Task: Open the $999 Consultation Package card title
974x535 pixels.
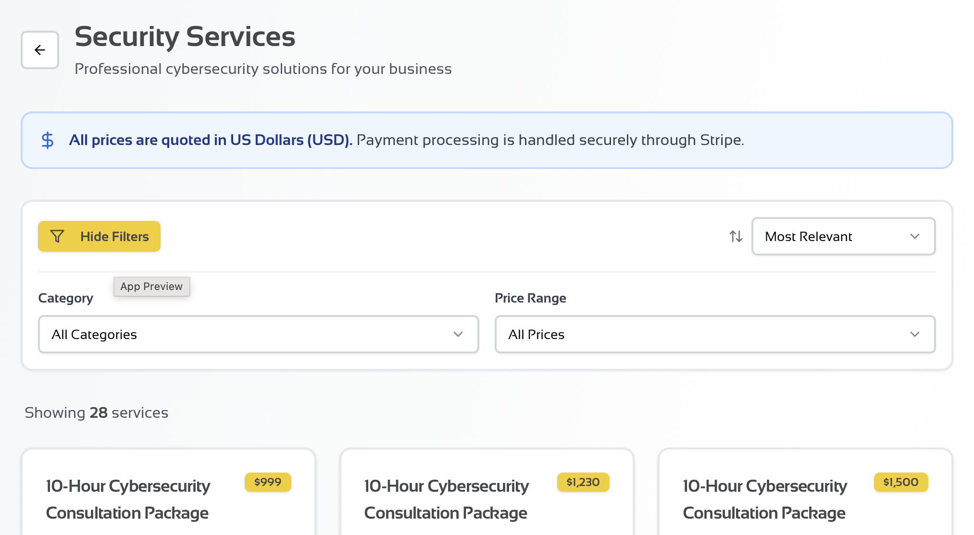Action: [x=128, y=499]
